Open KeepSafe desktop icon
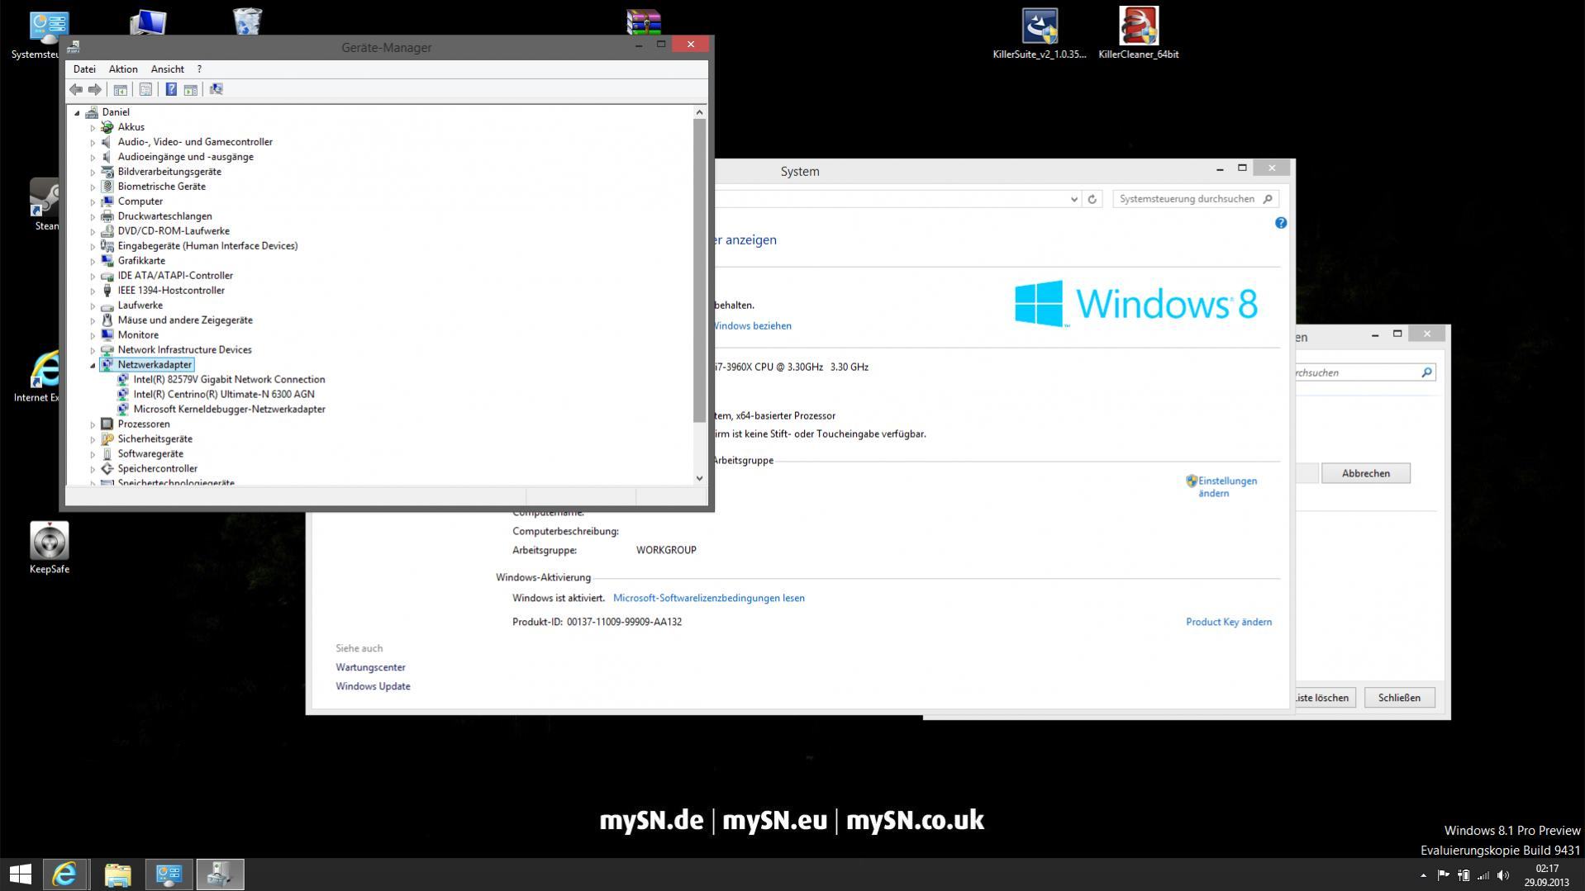The image size is (1585, 891). (x=50, y=547)
